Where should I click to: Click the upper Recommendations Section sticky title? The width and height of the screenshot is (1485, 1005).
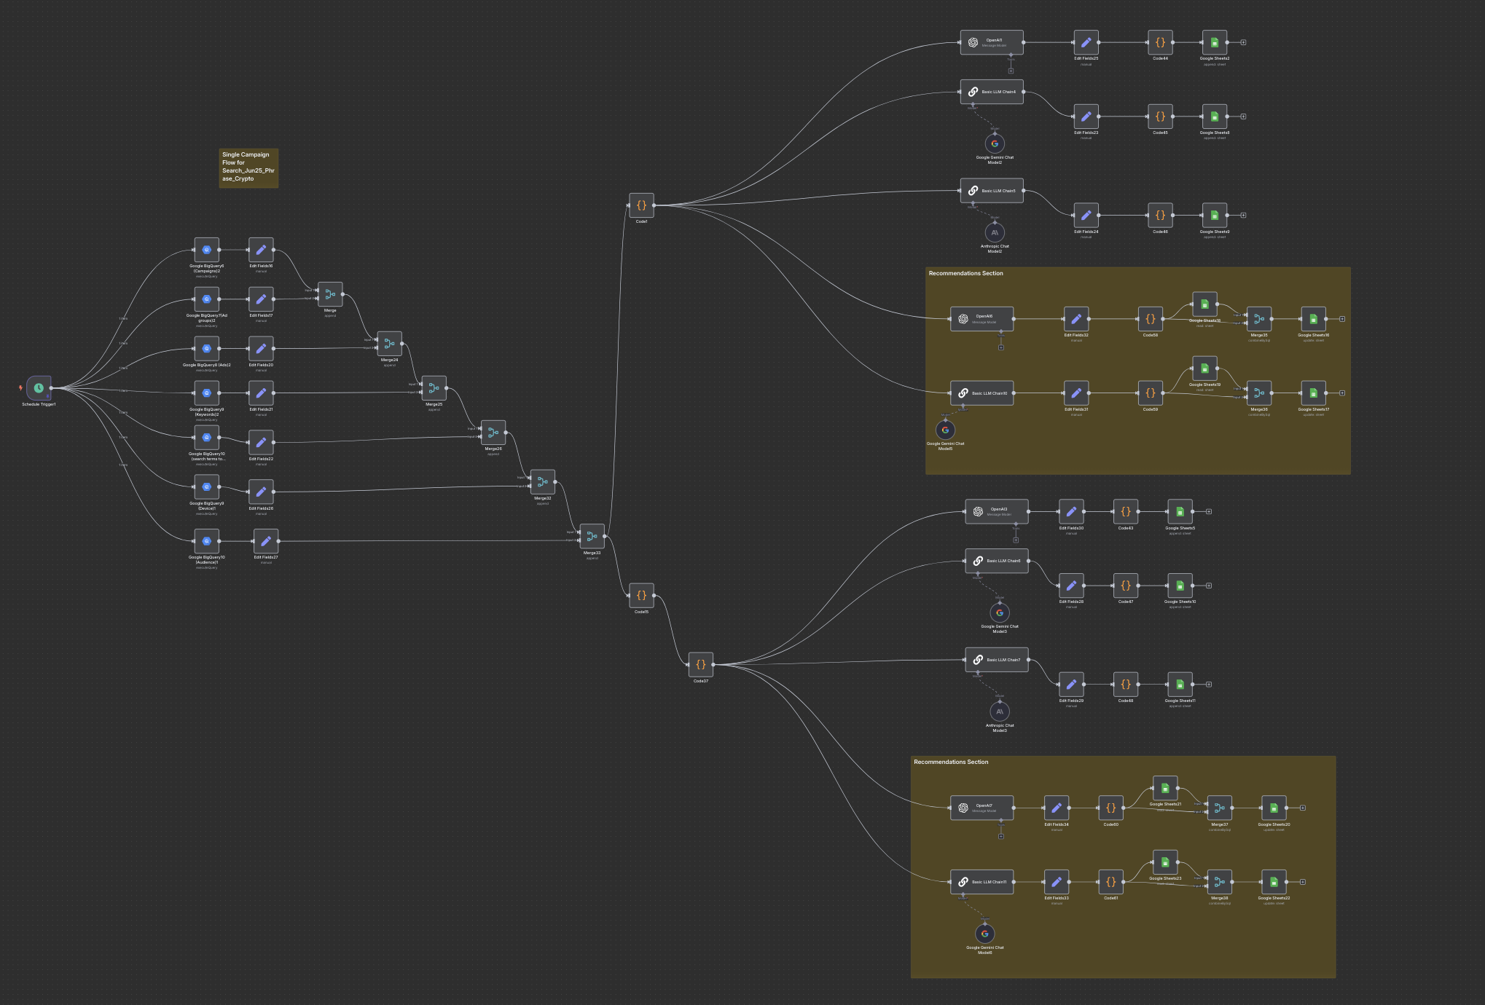click(965, 274)
